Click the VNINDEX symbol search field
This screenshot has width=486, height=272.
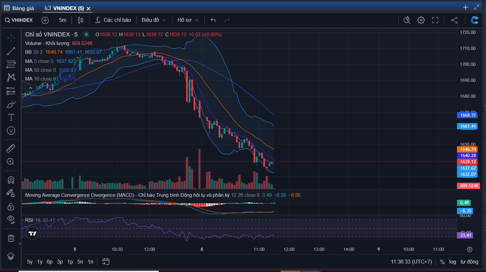tap(19, 20)
